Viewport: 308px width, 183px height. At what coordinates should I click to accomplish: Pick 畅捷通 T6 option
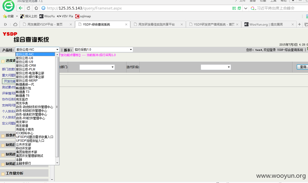click(x=35, y=96)
